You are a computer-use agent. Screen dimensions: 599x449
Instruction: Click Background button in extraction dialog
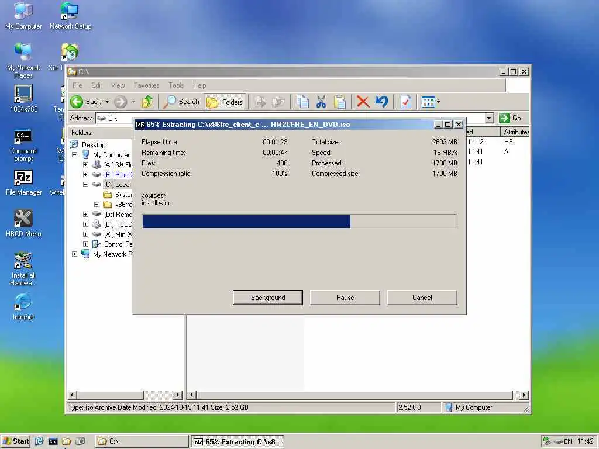pos(268,298)
